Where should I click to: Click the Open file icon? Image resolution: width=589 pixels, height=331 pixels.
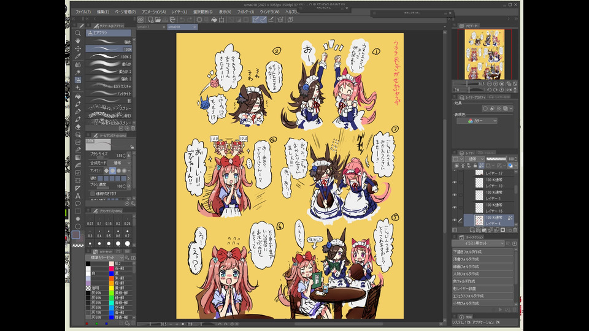(158, 20)
